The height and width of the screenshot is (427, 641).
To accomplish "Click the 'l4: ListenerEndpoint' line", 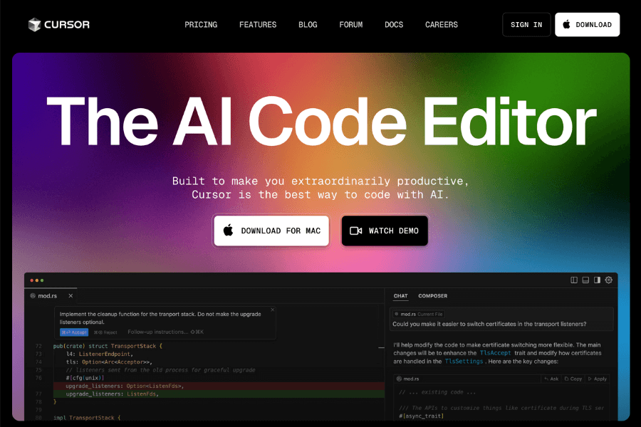I will [99, 354].
